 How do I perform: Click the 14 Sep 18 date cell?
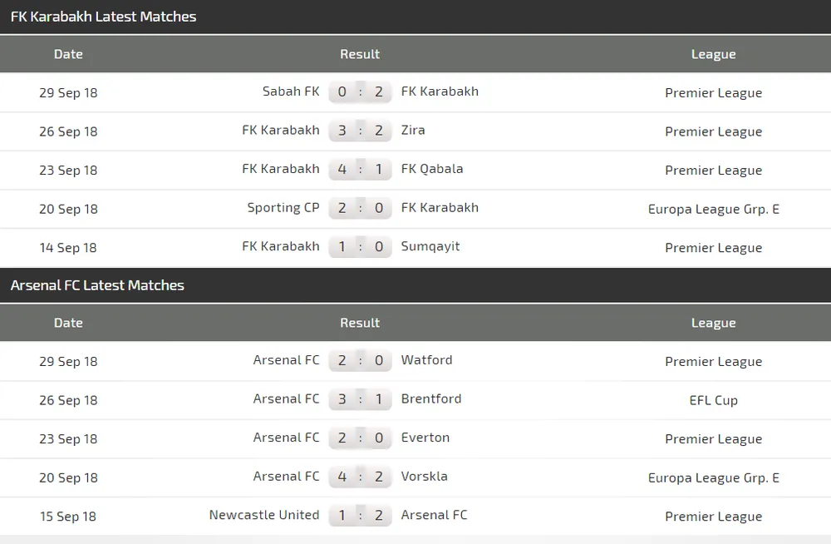pos(68,248)
